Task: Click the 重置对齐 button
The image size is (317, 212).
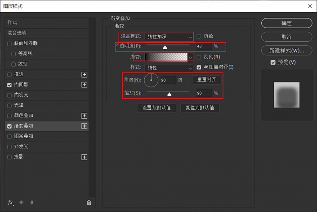Action: point(207,80)
